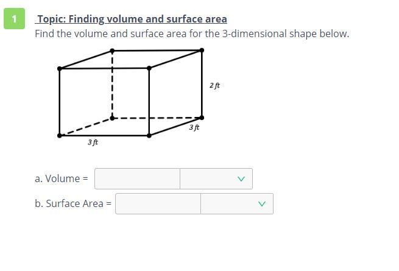Image resolution: width=399 pixels, height=271 pixels.
Task: Click the front face's top-left vertex dot
Action: [60, 69]
